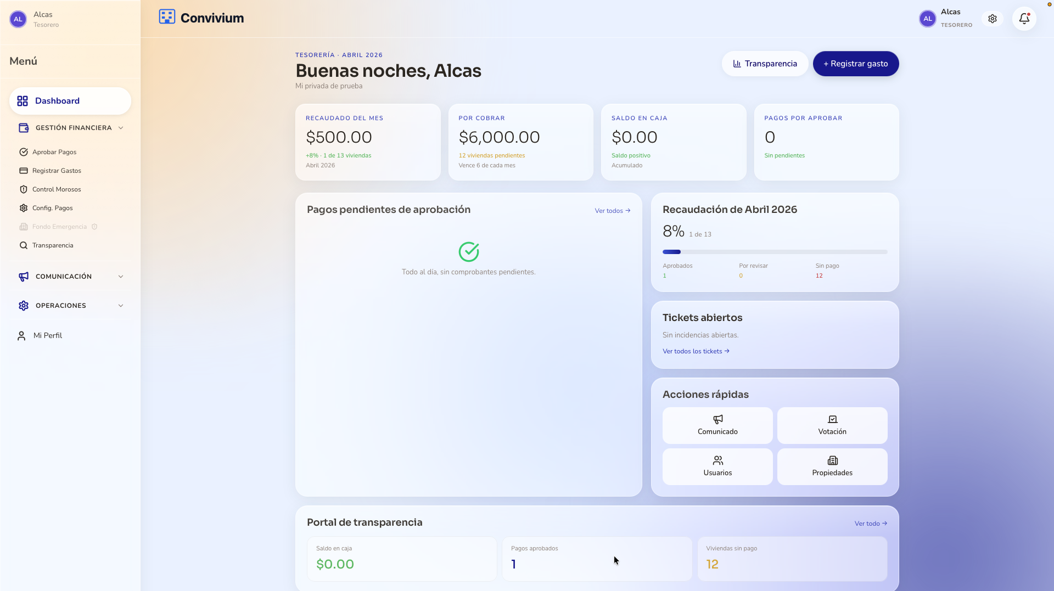Follow the Ver todos los tickets link
This screenshot has height=591, width=1054.
(x=696, y=351)
